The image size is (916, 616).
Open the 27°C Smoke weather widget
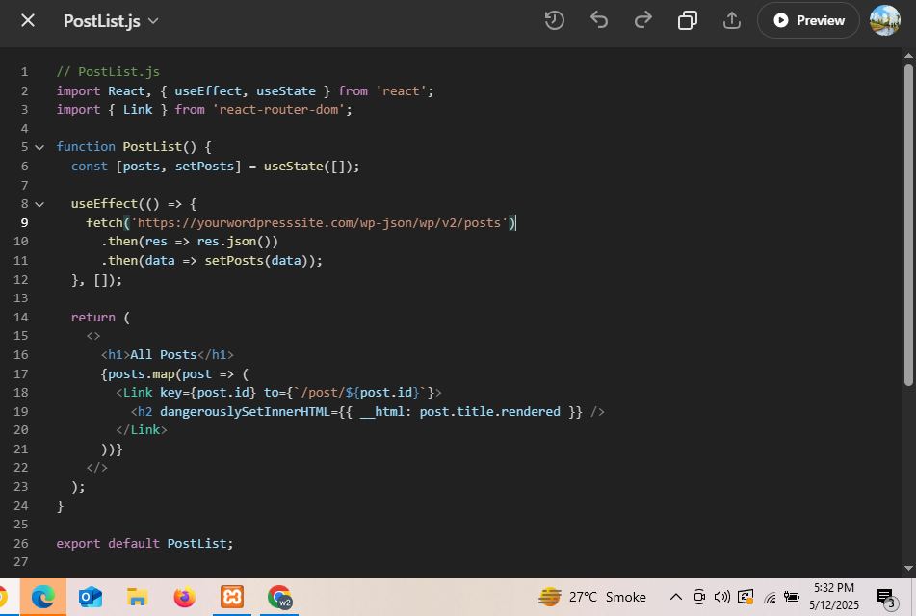pos(592,597)
